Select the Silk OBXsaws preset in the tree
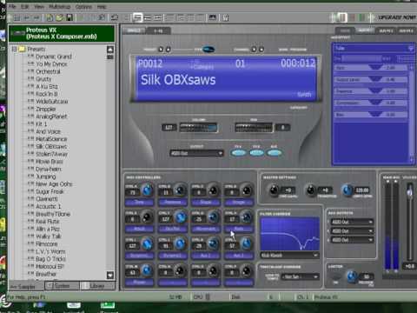 click(51, 146)
